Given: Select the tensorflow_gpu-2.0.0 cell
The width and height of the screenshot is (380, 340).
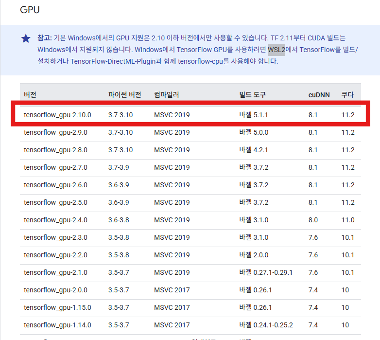Looking at the screenshot, I should click(55, 290).
